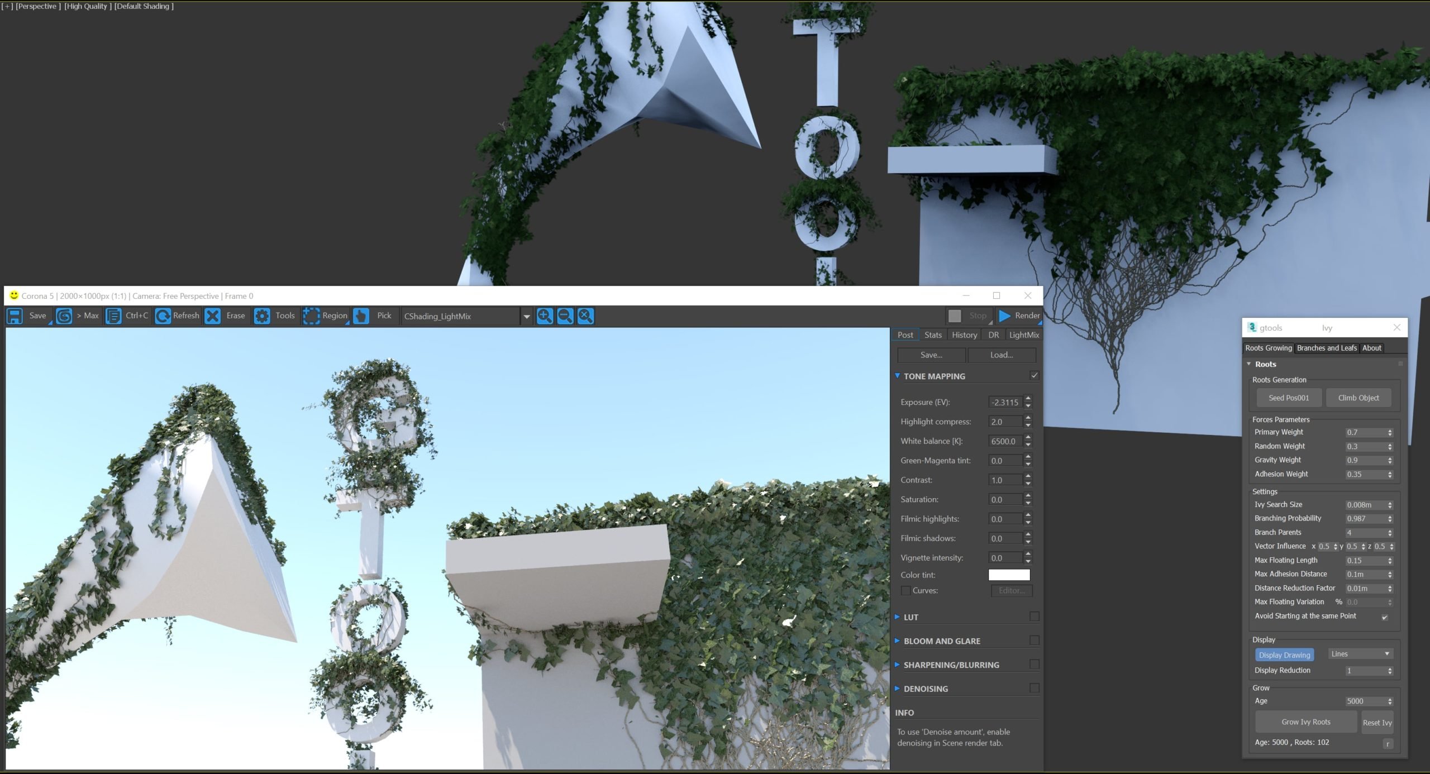
Task: Open the Branches and Leafs tab
Action: pos(1326,348)
